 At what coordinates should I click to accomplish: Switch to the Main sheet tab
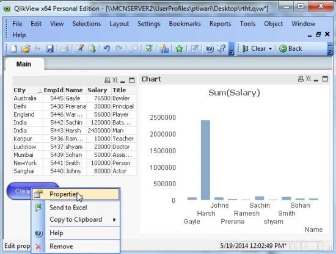(x=24, y=64)
